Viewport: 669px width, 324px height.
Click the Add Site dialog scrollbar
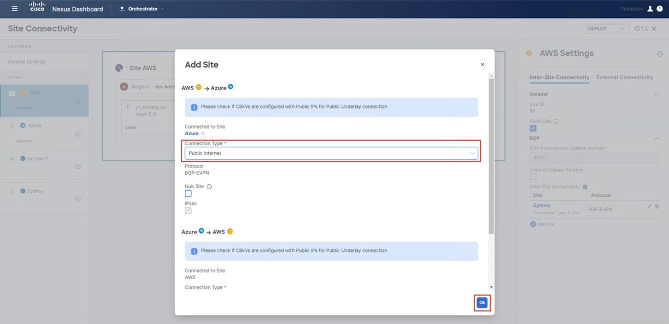491,155
